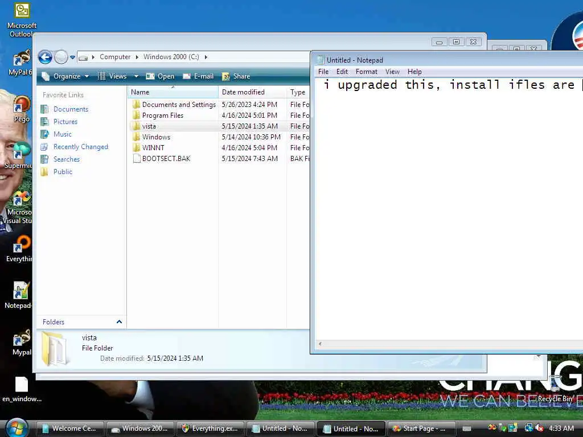
Task: Select the Program Files folder
Action: 162,116
